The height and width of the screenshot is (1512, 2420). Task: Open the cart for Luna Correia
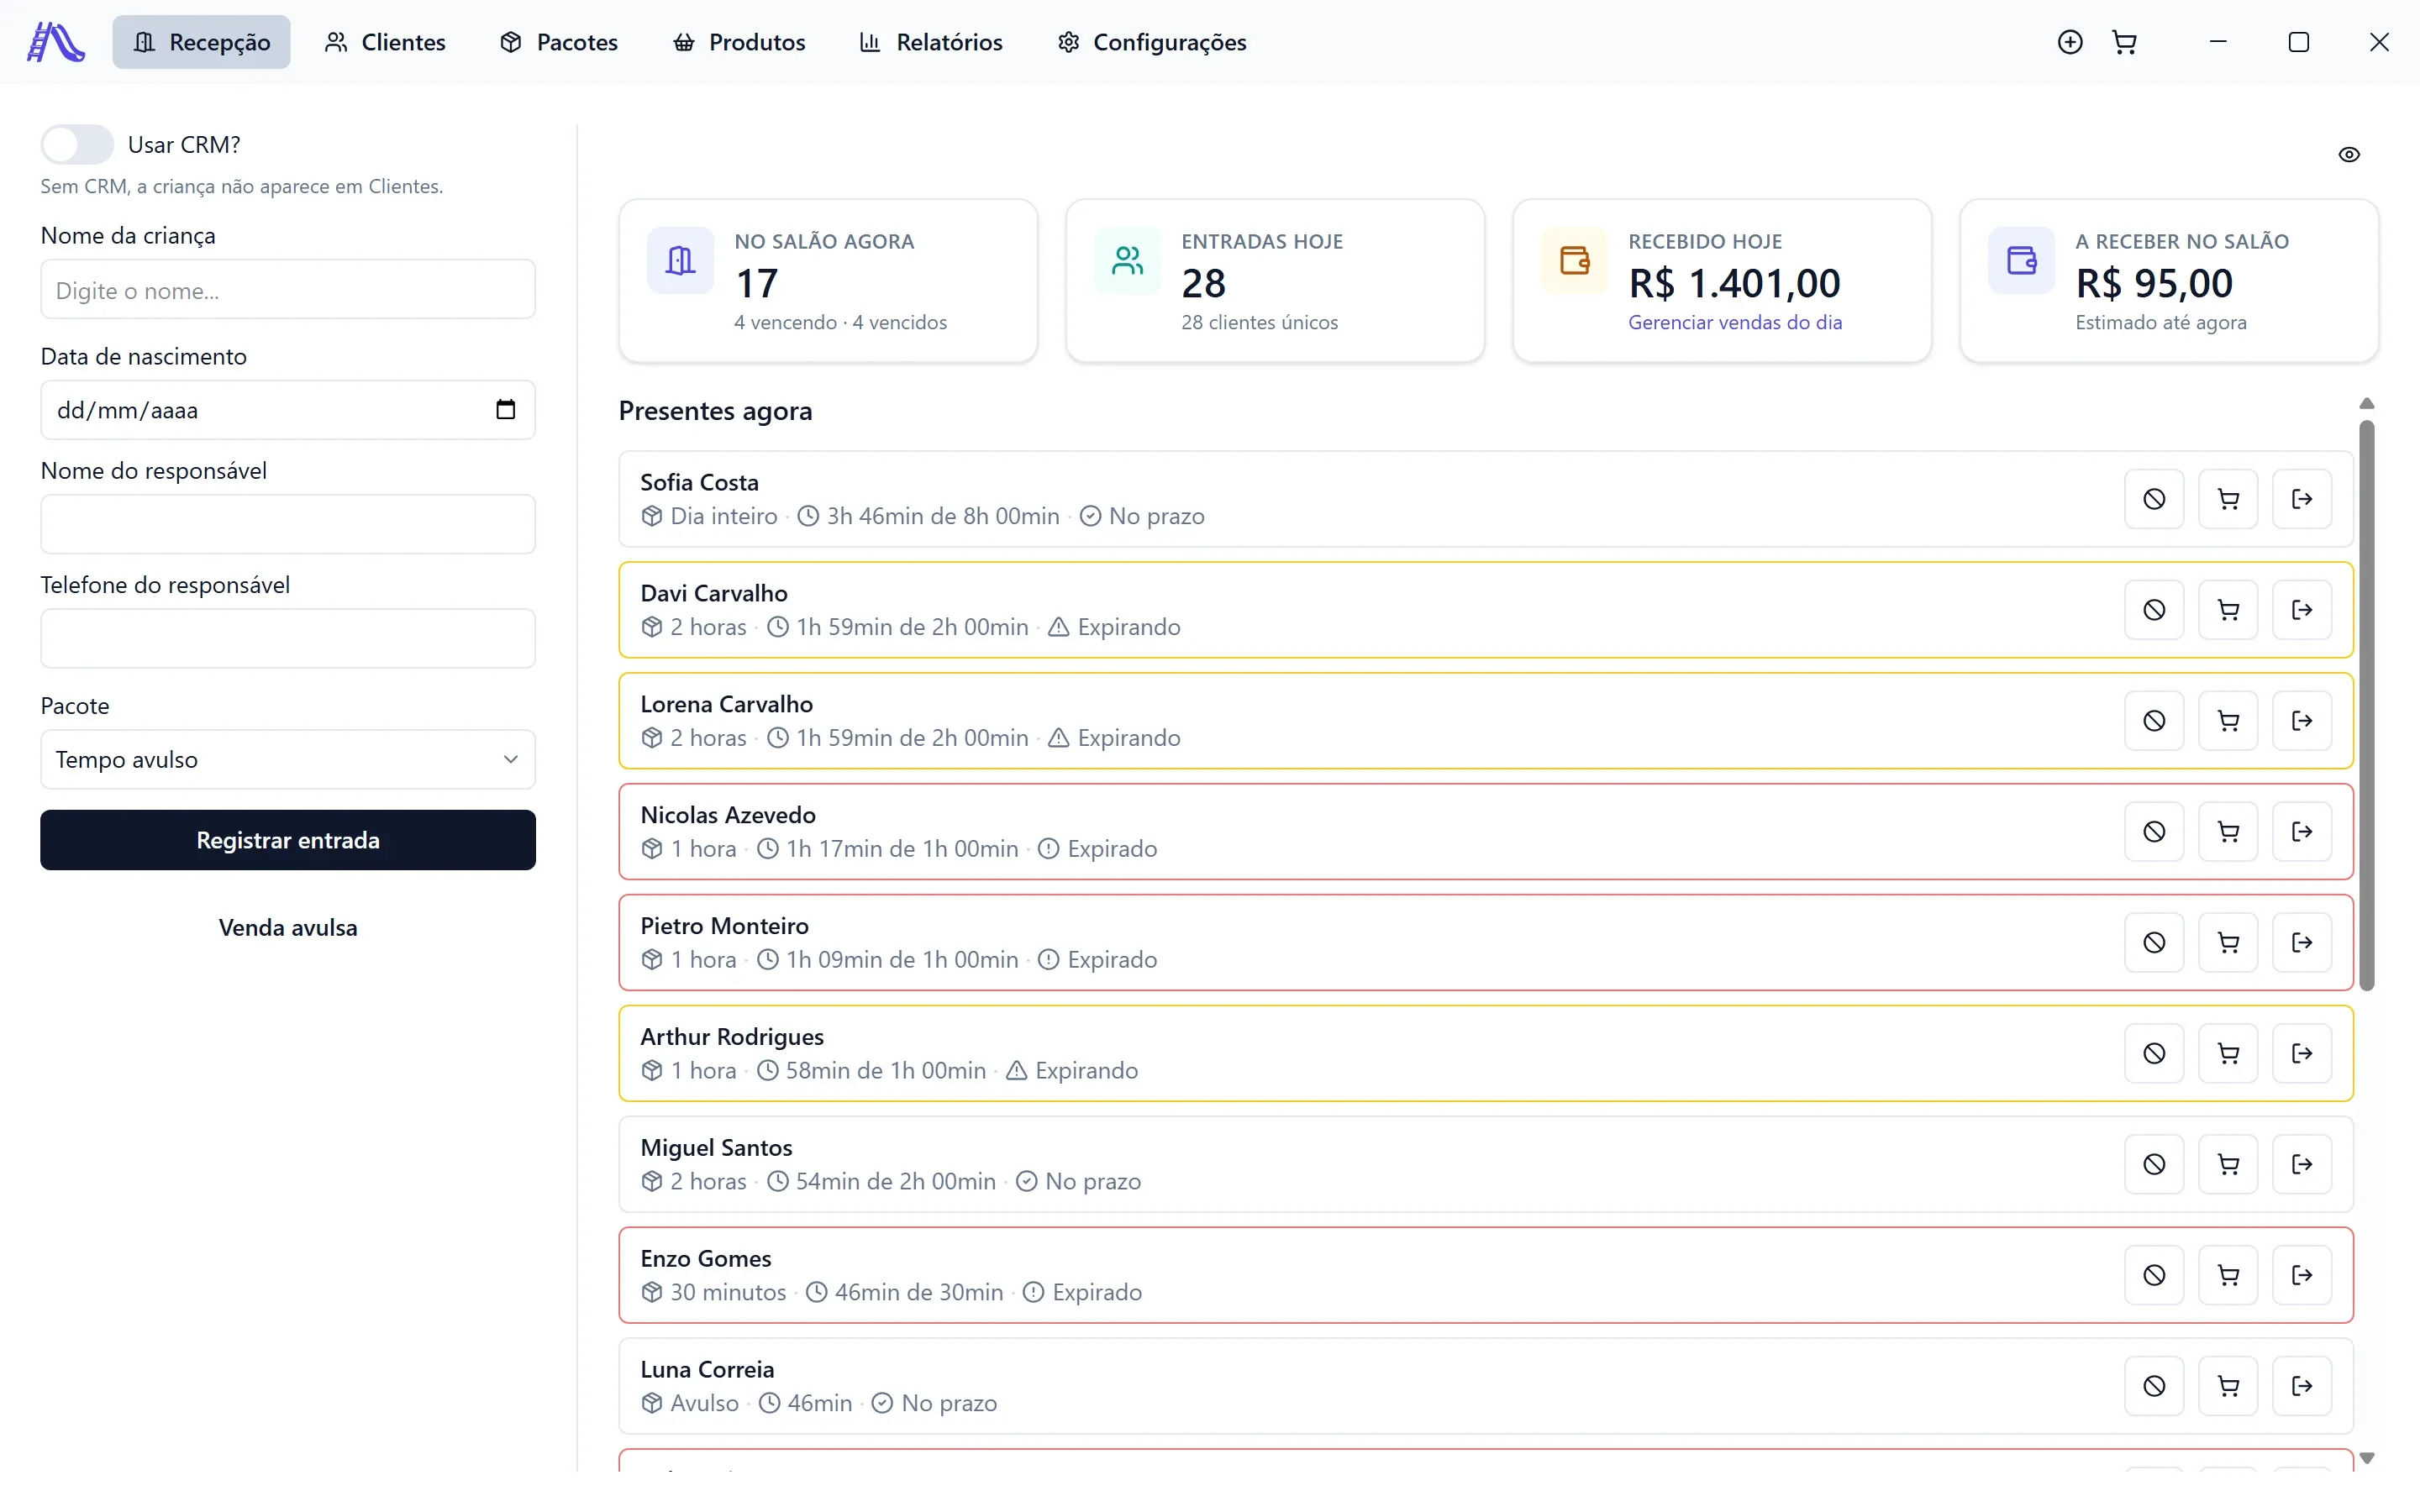coord(2228,1387)
